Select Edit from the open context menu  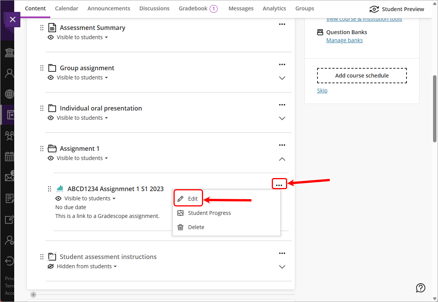tap(188, 198)
